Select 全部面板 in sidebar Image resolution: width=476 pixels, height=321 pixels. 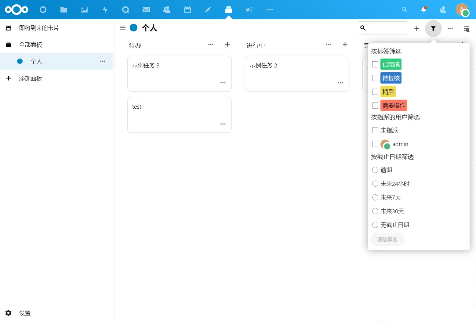pyautogui.click(x=31, y=45)
